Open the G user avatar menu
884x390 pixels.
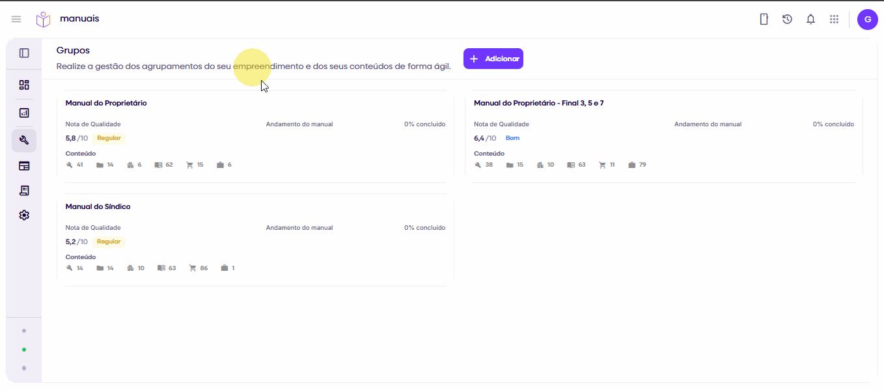pyautogui.click(x=868, y=20)
